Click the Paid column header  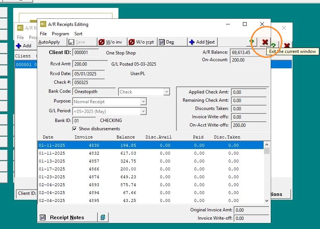198,137
